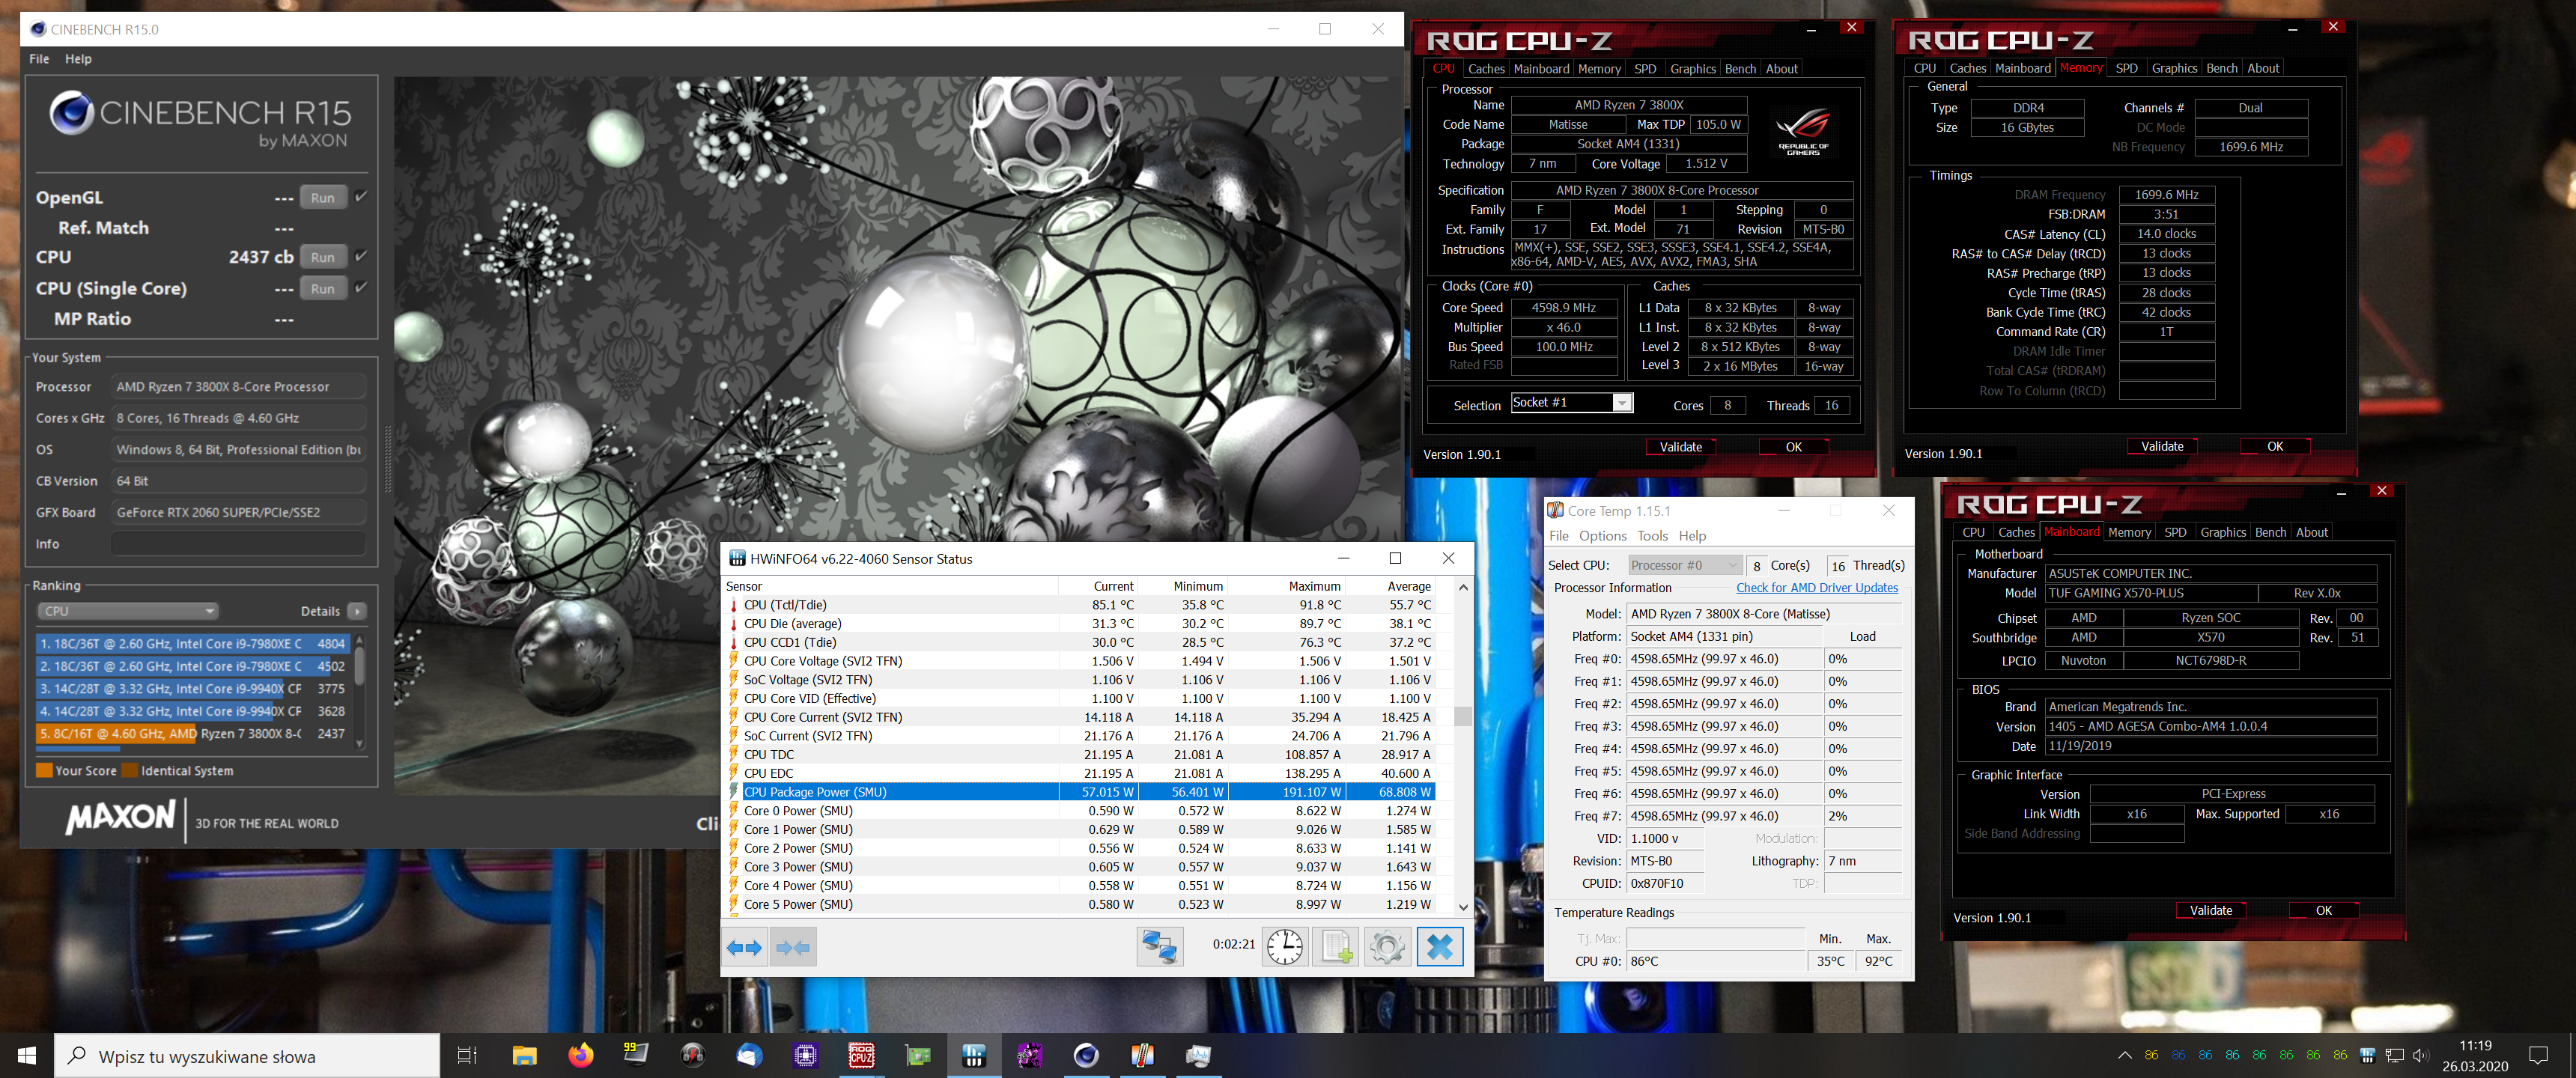Open Thunderbird from the taskbar
The height and width of the screenshot is (1078, 2576).
coord(749,1056)
